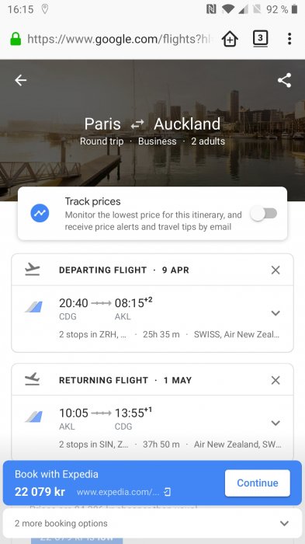Open the browser three-dot menu
Viewport: 305px width, 544px height.
289,39
